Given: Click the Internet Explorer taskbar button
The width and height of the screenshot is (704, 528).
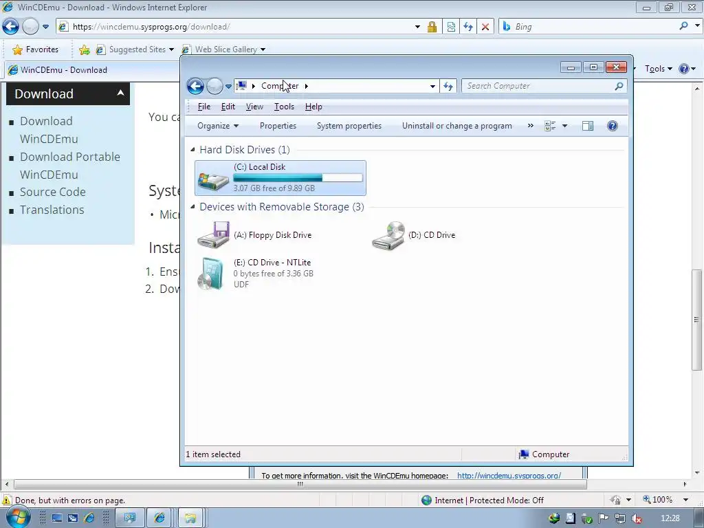Looking at the screenshot, I should coord(159,518).
